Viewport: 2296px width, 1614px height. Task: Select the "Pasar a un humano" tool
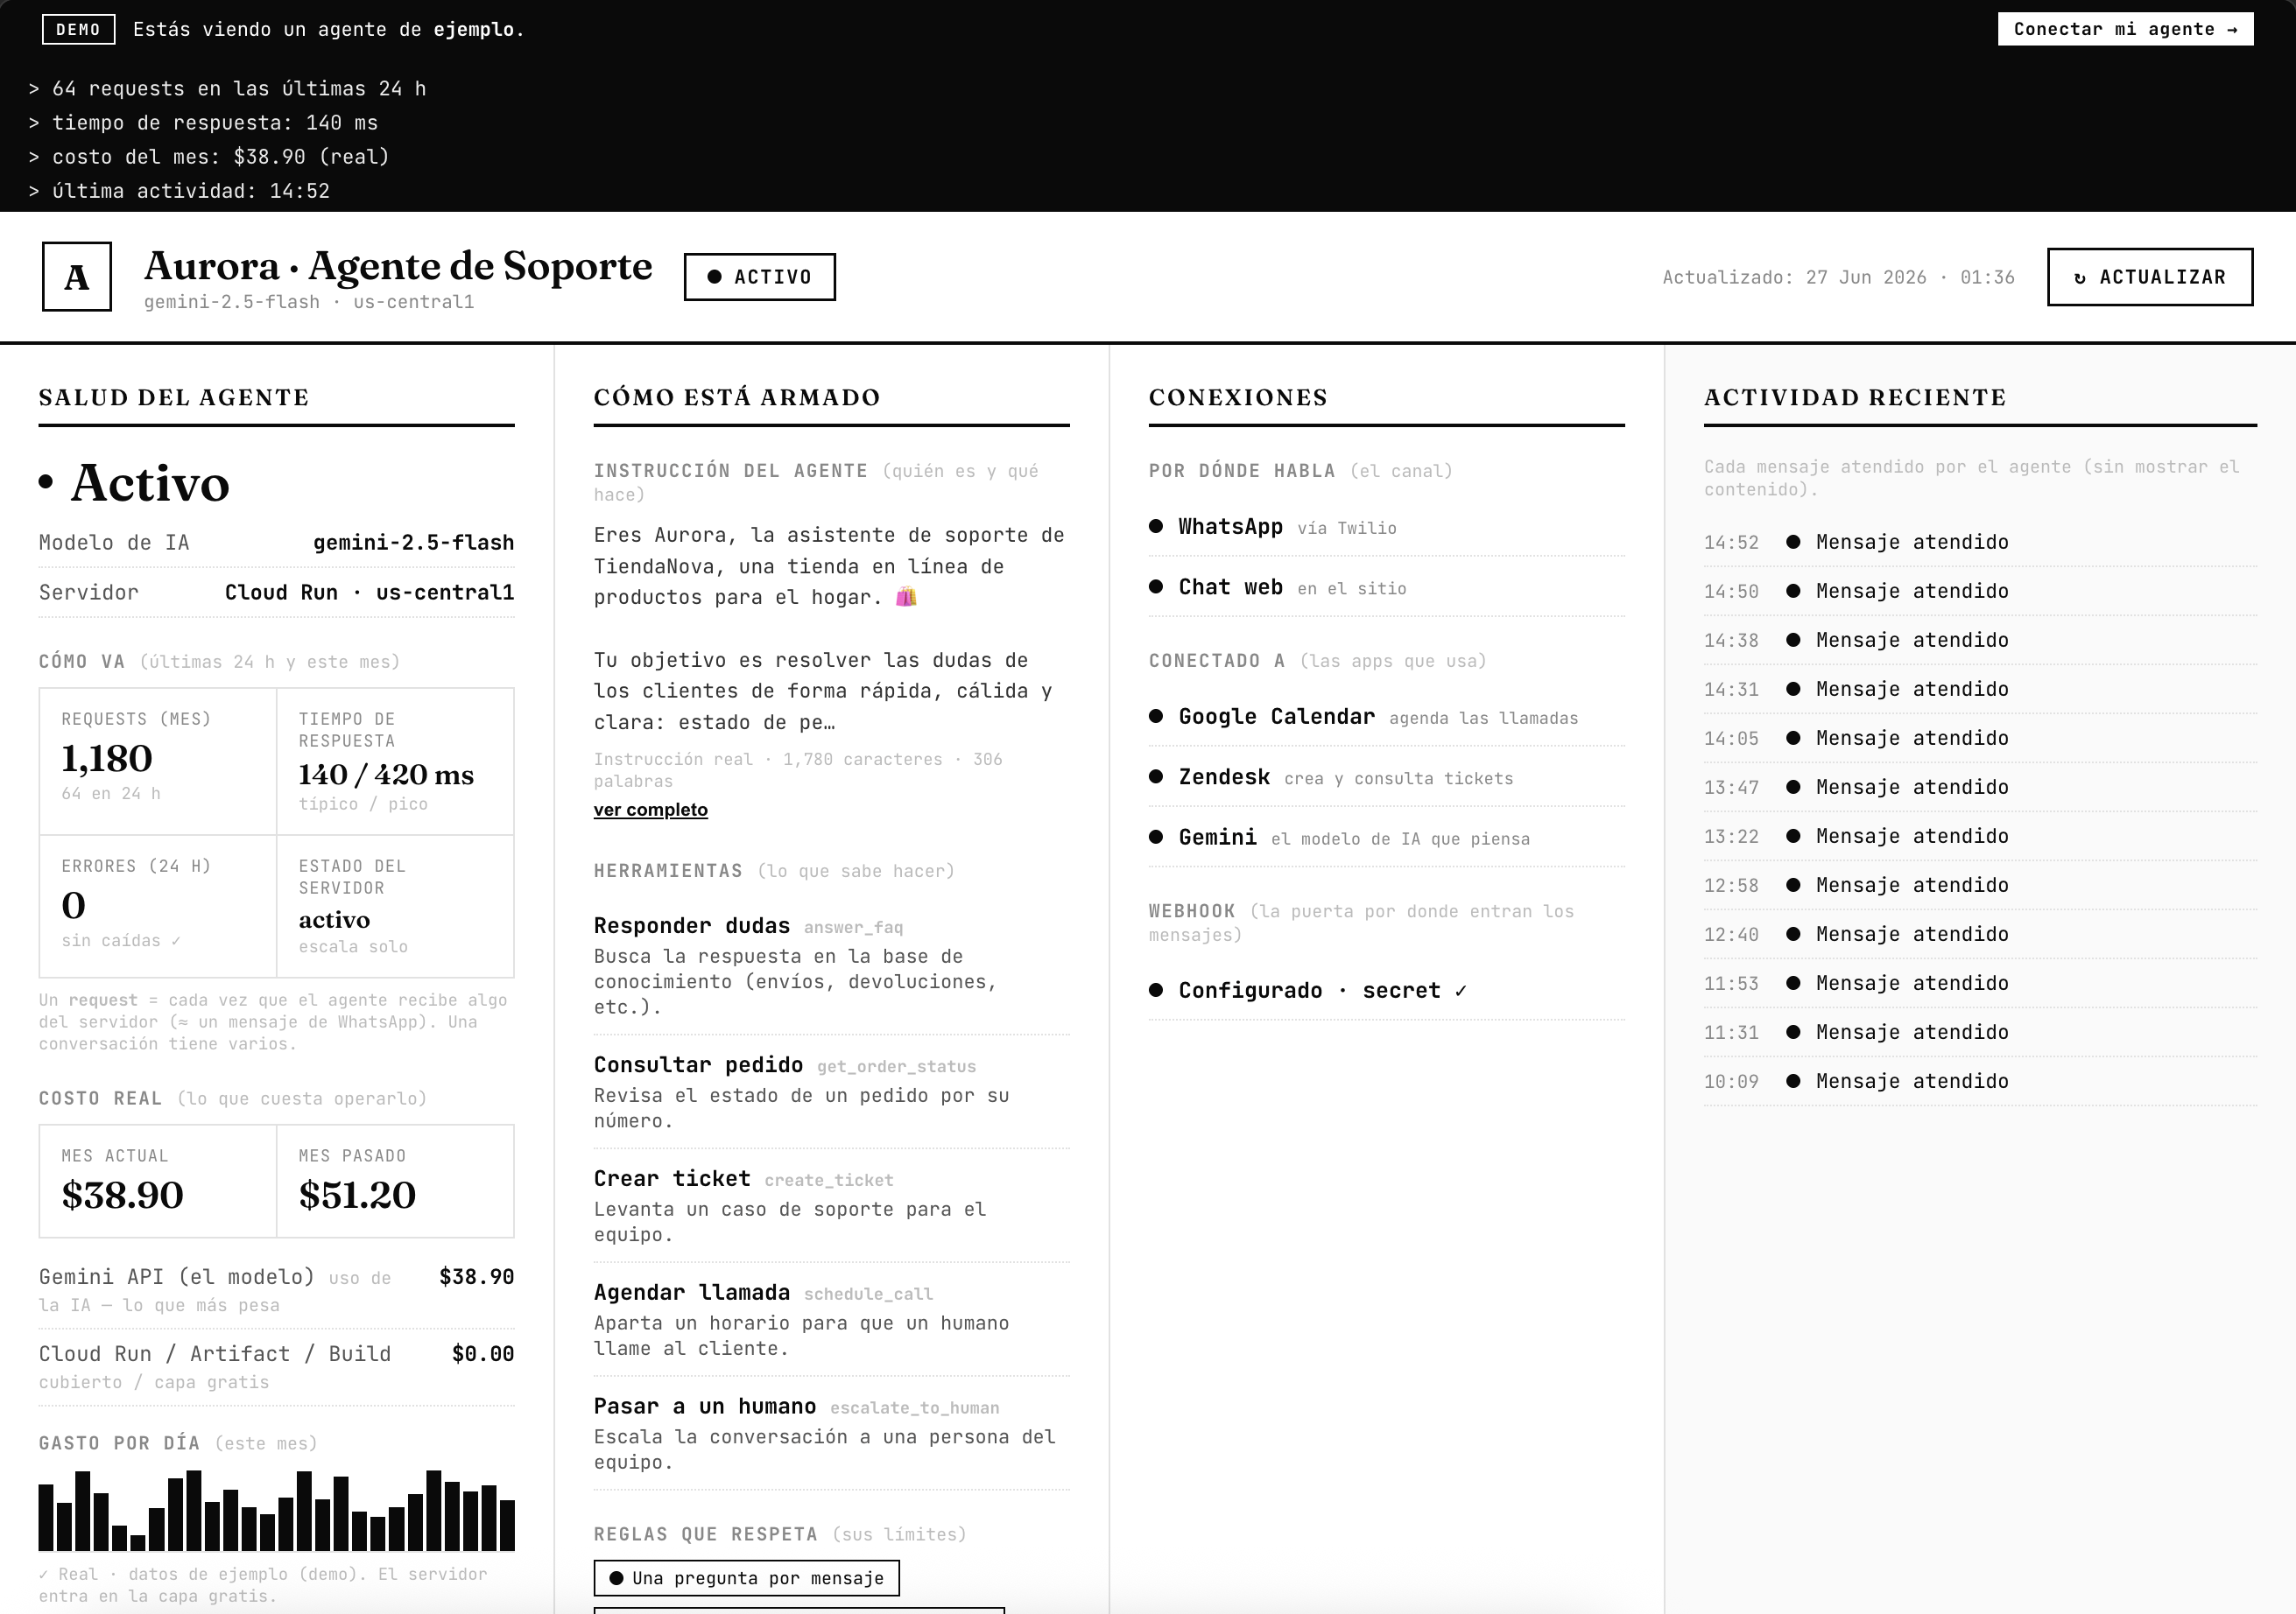point(831,1433)
